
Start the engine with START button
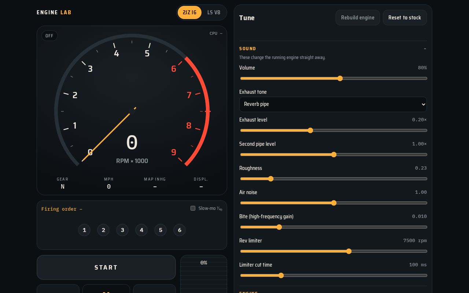(106, 267)
